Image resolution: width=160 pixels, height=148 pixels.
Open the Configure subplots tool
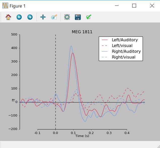(x=67, y=17)
